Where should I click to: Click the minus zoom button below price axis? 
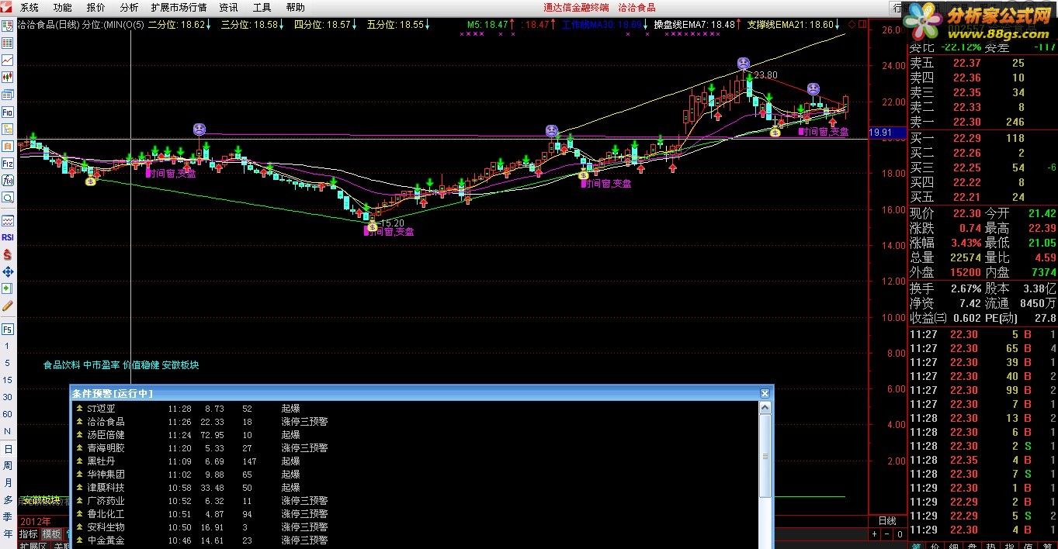(886, 534)
